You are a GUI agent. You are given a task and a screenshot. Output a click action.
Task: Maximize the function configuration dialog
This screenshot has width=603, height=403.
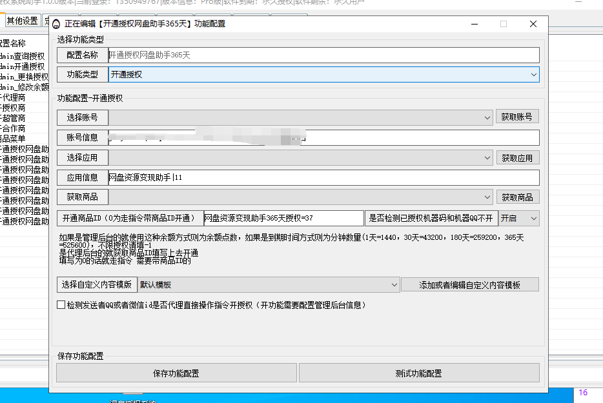click(504, 24)
